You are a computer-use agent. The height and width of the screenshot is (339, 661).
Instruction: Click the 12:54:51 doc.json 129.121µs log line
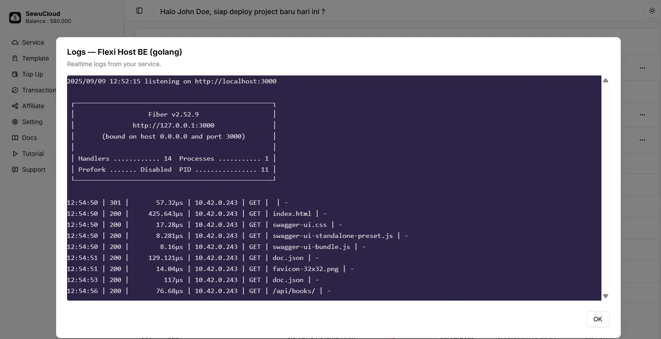pyautogui.click(x=193, y=258)
